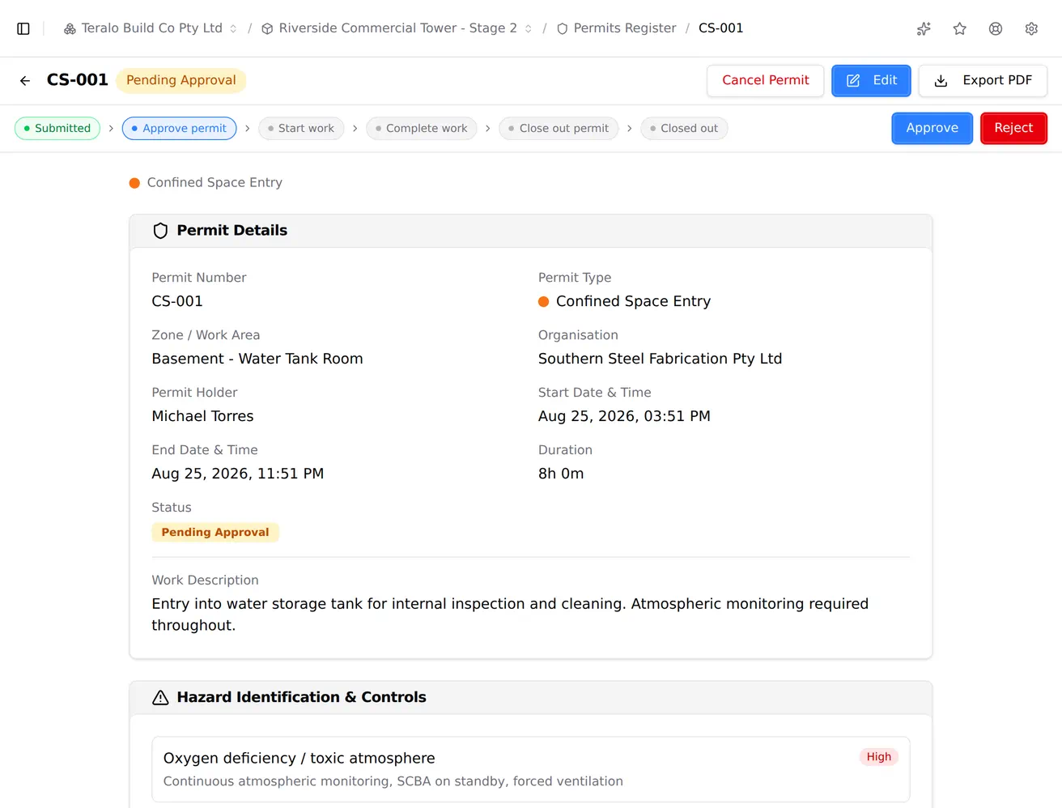Open the settings gear icon
This screenshot has height=808, width=1062.
(1031, 28)
